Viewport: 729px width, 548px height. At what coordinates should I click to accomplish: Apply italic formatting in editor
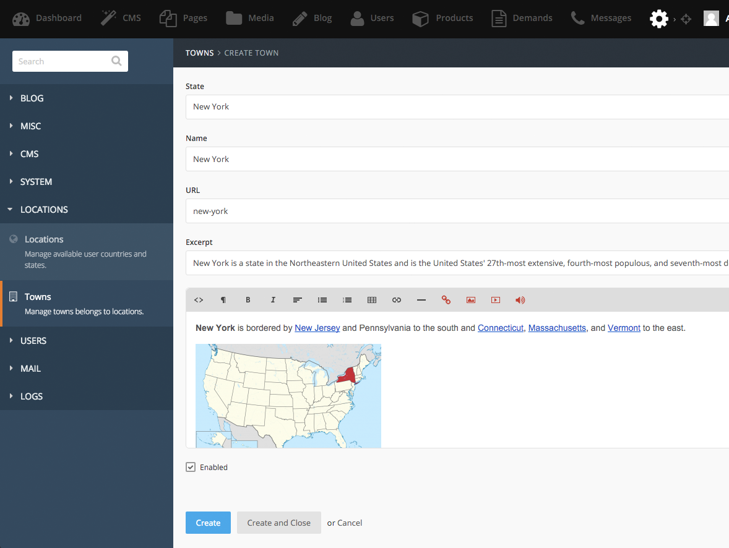[x=273, y=300]
